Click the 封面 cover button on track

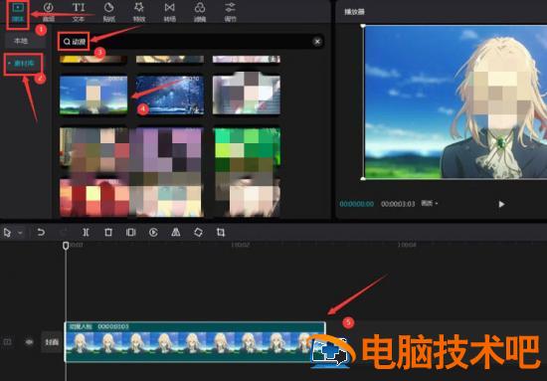pyautogui.click(x=52, y=342)
